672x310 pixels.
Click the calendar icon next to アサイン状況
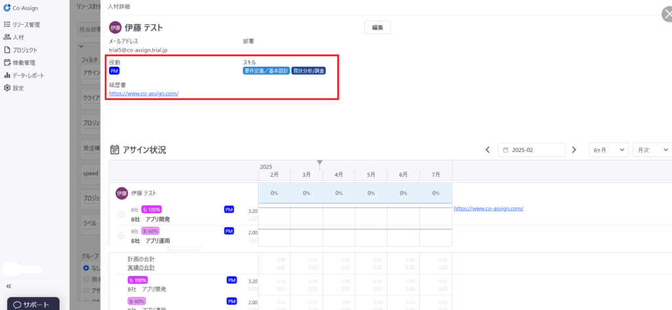[x=114, y=149]
